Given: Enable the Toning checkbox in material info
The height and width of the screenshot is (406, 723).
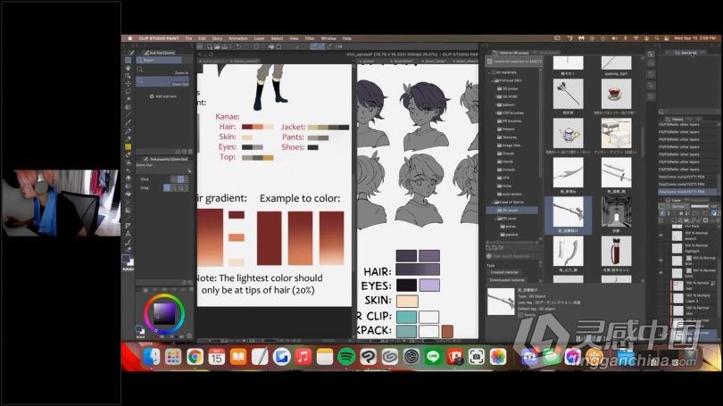Looking at the screenshot, I should coord(520,315).
